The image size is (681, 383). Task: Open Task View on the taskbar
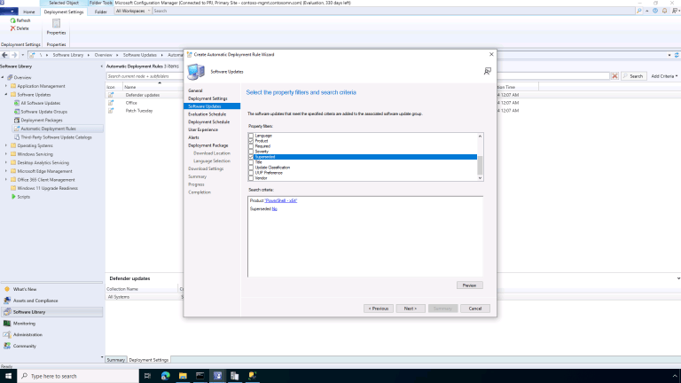click(147, 376)
